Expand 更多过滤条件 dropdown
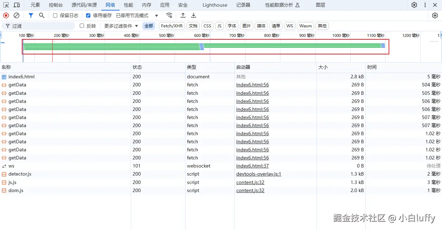Image resolution: width=442 pixels, height=230 pixels. coord(121,26)
